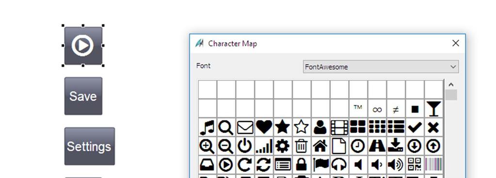This screenshot has height=178, width=496.
Task: Select the trash can glyph
Action: [302, 146]
